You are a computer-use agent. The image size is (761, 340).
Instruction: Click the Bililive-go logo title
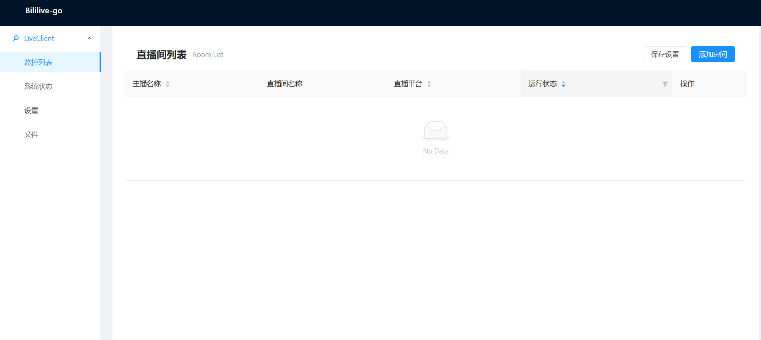(44, 11)
